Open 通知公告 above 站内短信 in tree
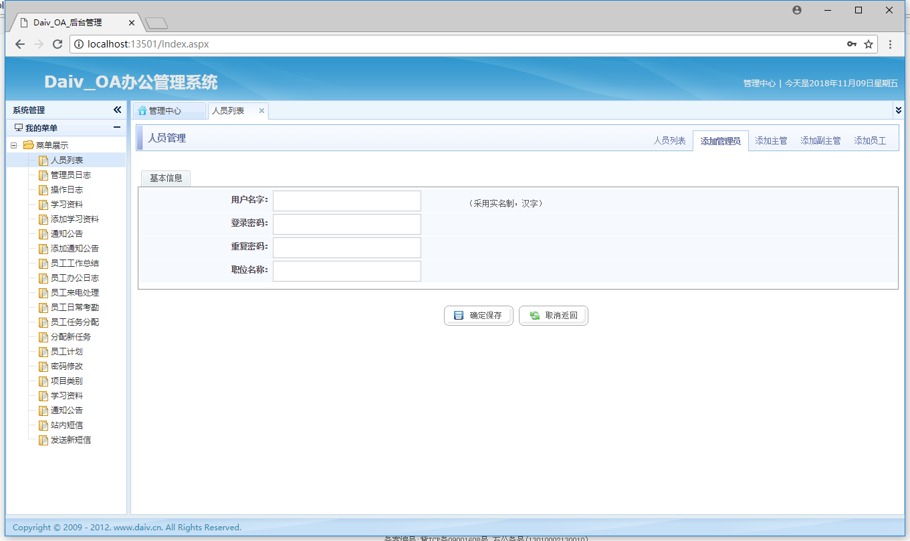Screen dimensions: 910x541 pos(67,411)
